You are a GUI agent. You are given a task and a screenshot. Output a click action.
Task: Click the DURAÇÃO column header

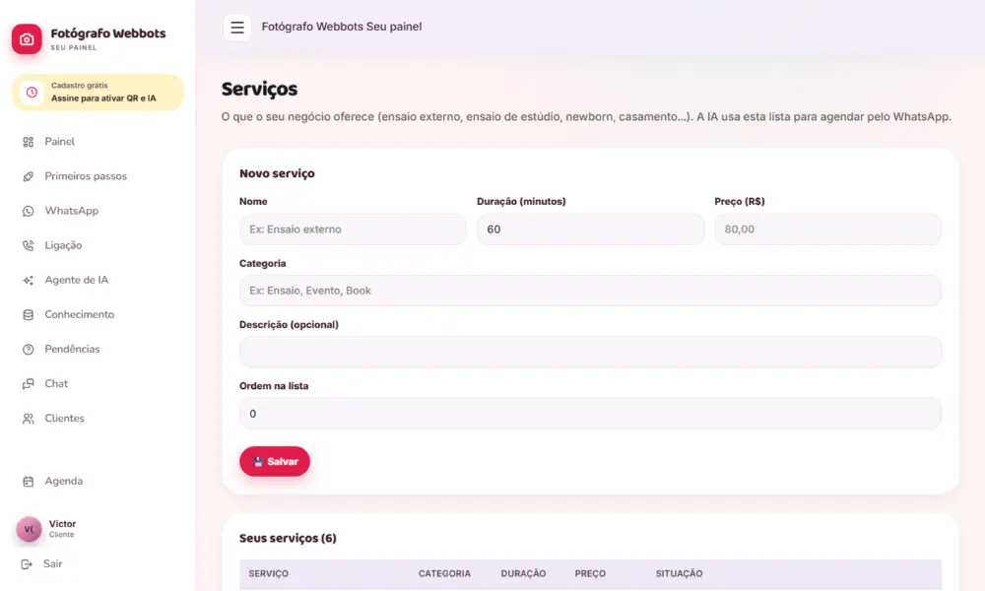523,573
